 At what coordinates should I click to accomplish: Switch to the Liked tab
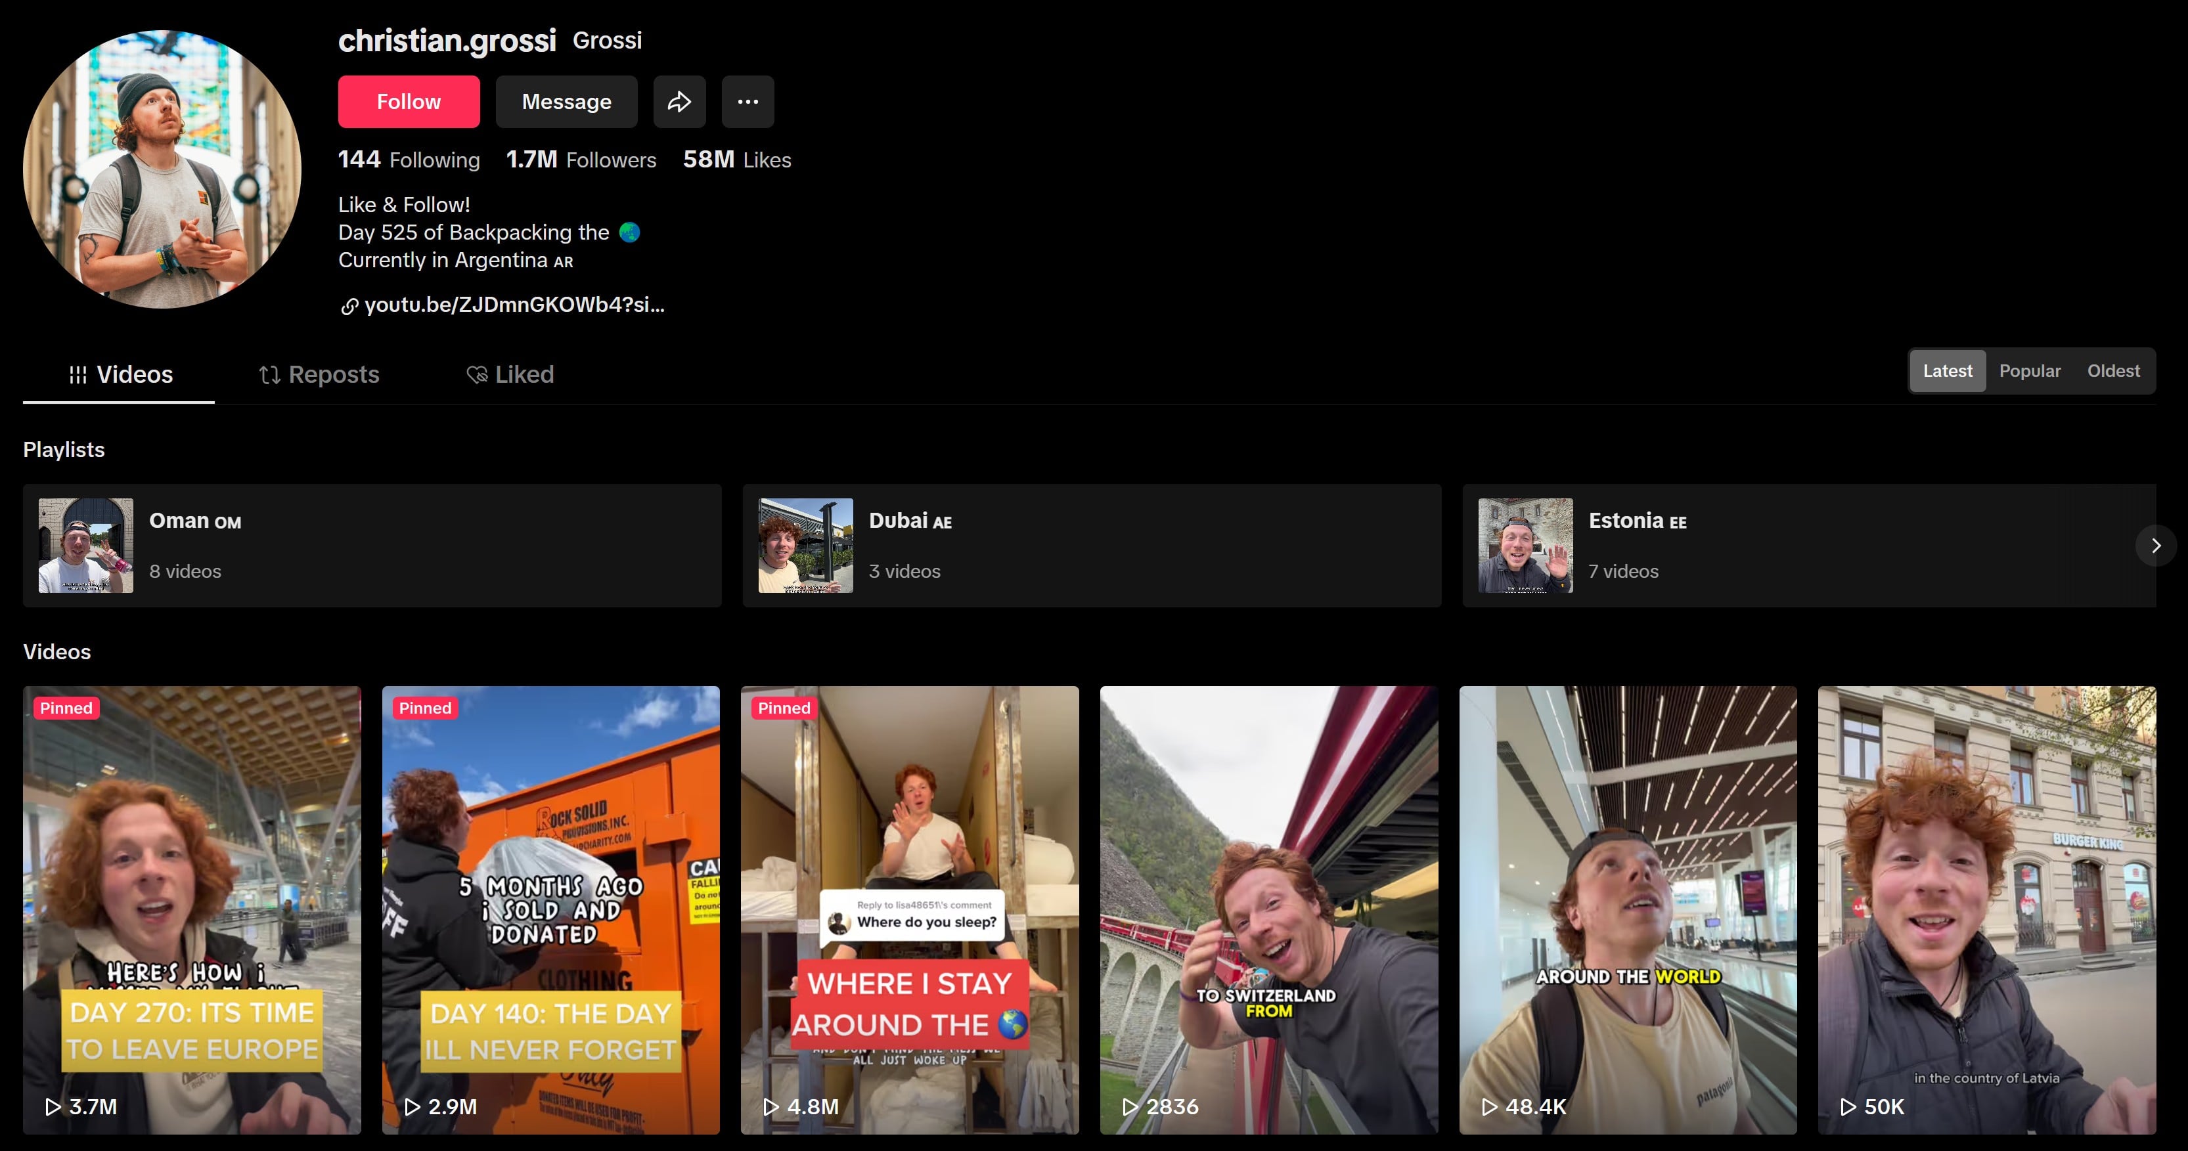pos(510,374)
